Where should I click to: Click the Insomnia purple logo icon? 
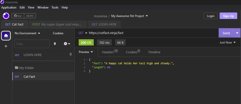6,16
